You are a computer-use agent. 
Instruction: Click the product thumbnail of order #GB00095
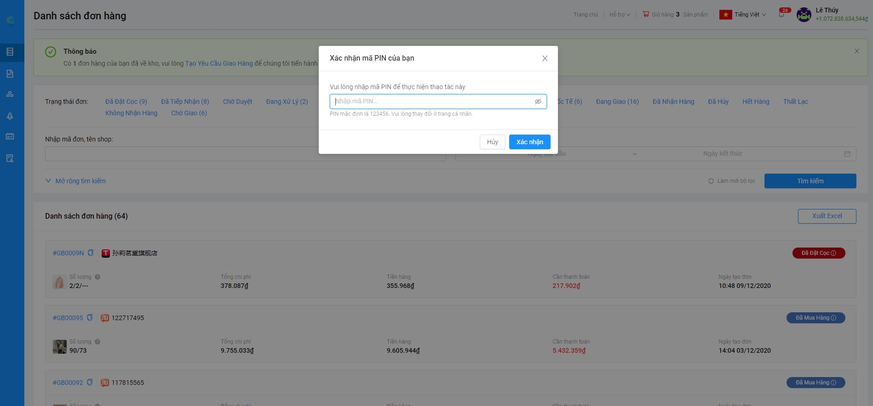point(59,347)
